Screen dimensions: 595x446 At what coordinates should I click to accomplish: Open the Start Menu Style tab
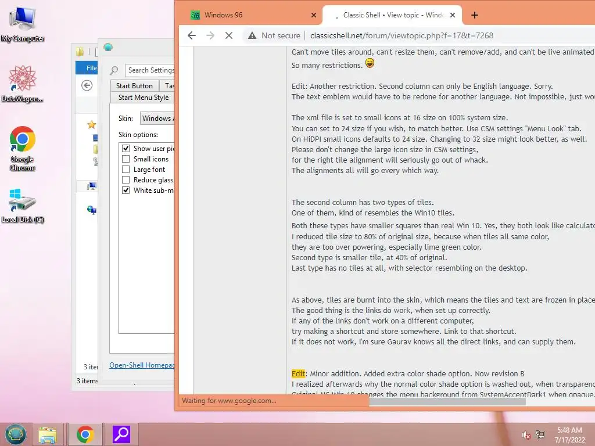(143, 98)
